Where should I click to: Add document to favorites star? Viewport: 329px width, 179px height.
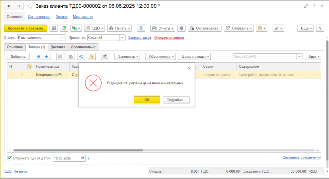[30, 6]
